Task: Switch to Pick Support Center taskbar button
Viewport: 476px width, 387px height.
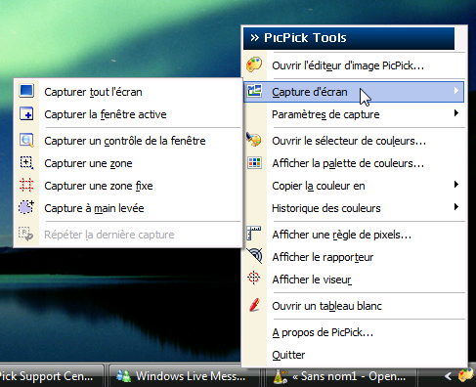Action: tap(52, 376)
